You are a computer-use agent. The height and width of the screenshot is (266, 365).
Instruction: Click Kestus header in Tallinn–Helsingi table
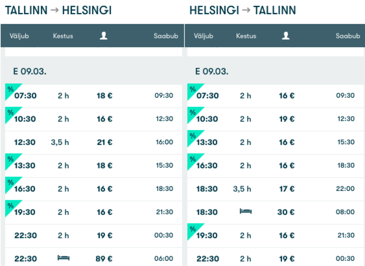pyautogui.click(x=63, y=36)
